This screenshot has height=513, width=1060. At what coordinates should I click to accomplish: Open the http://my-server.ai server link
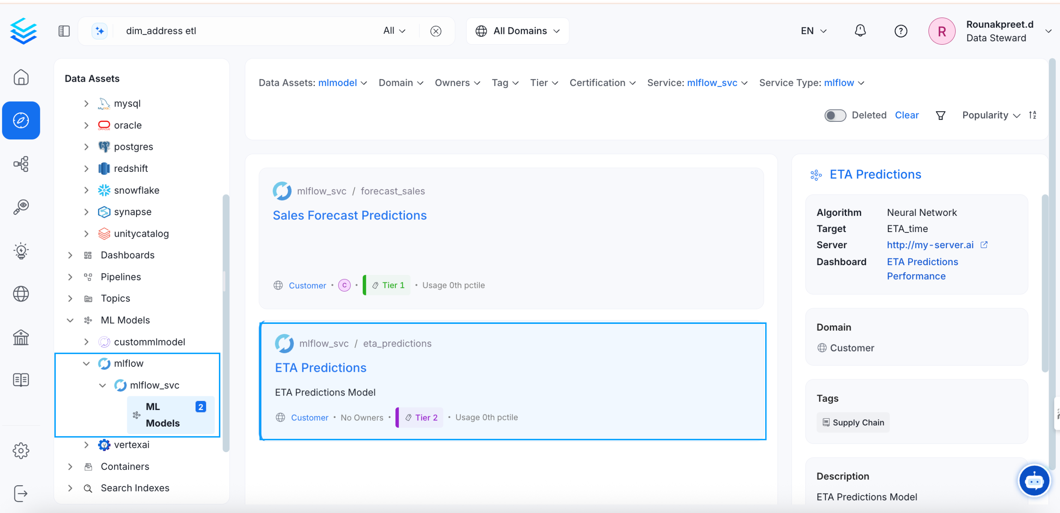tap(930, 245)
